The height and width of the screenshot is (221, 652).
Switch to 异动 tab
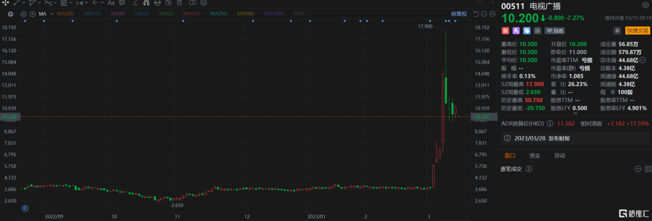(x=559, y=156)
